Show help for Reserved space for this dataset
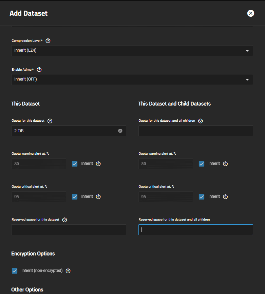The width and height of the screenshot is (265, 294). (x=64, y=220)
